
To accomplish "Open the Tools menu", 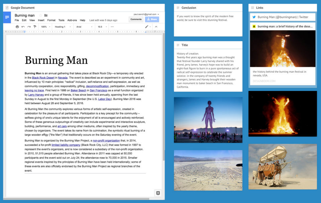I will pos(61,20).
